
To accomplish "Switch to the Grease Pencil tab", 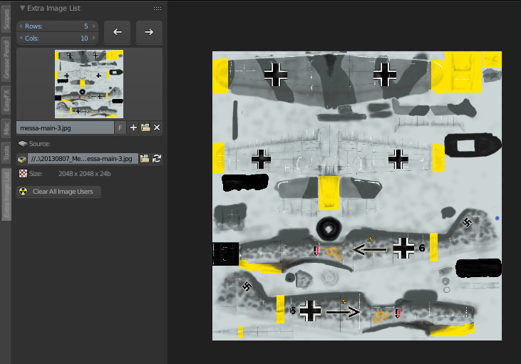I will tap(6, 59).
